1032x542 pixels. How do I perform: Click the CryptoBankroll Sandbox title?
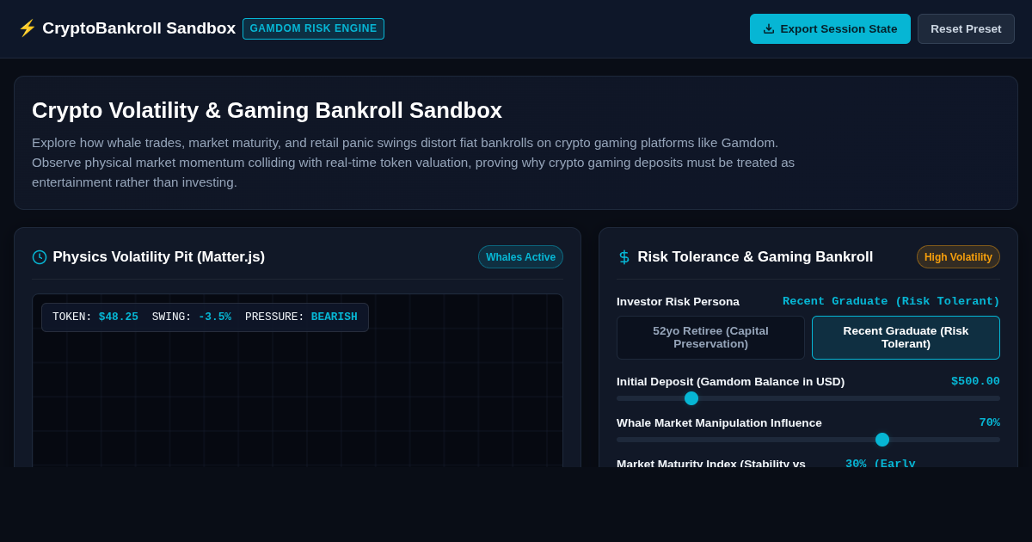pos(138,28)
